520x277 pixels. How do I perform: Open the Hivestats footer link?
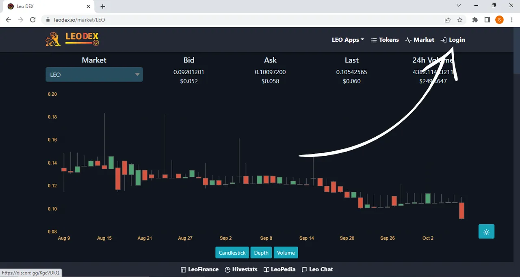(241, 269)
